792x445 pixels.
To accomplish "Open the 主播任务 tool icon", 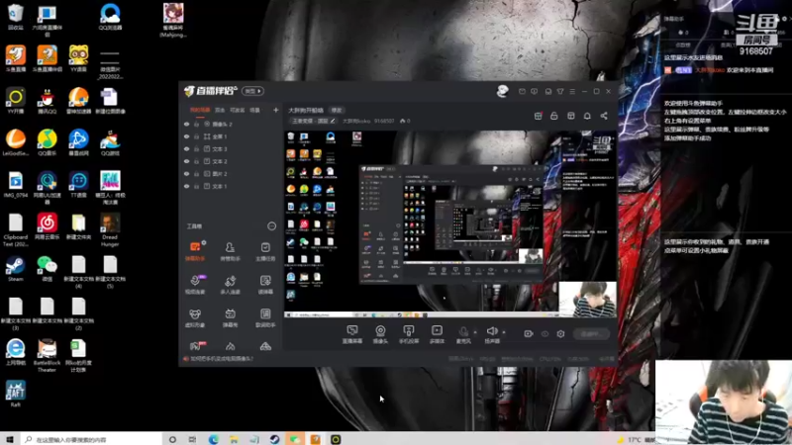I will (x=265, y=251).
